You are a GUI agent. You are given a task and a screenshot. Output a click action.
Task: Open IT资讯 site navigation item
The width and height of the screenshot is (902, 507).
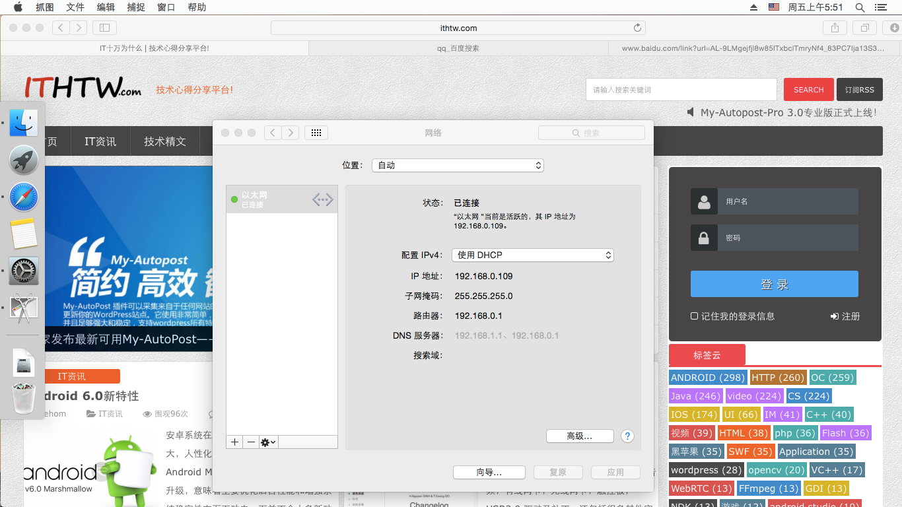tap(100, 141)
